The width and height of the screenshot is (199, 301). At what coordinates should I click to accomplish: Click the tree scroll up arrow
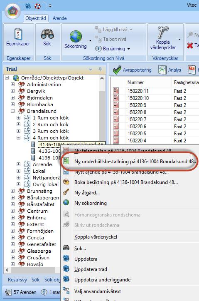point(102,78)
